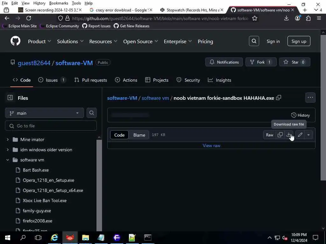Click the Sign up button
The height and width of the screenshot is (244, 326).
point(299,41)
